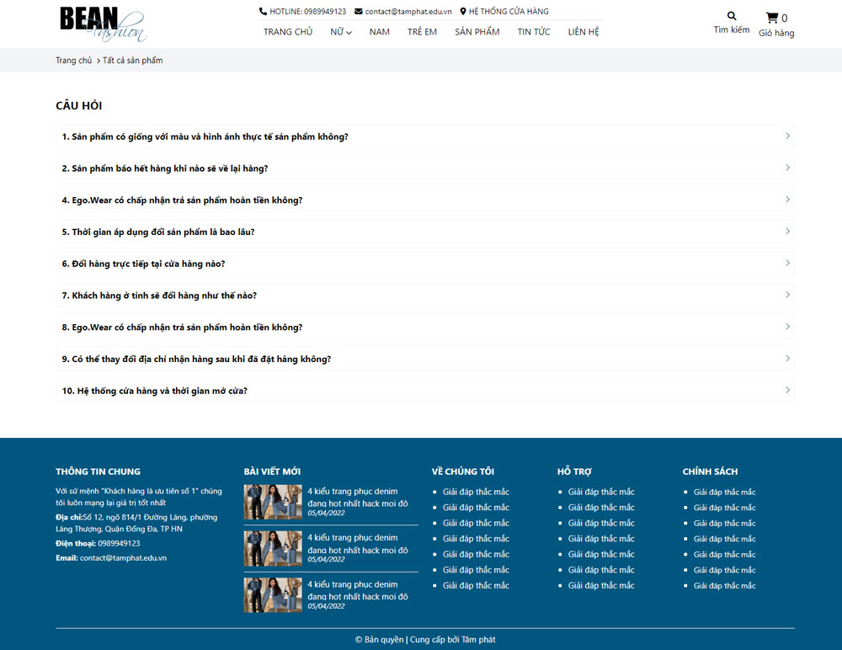Expand question 5 about exchange time

(424, 232)
